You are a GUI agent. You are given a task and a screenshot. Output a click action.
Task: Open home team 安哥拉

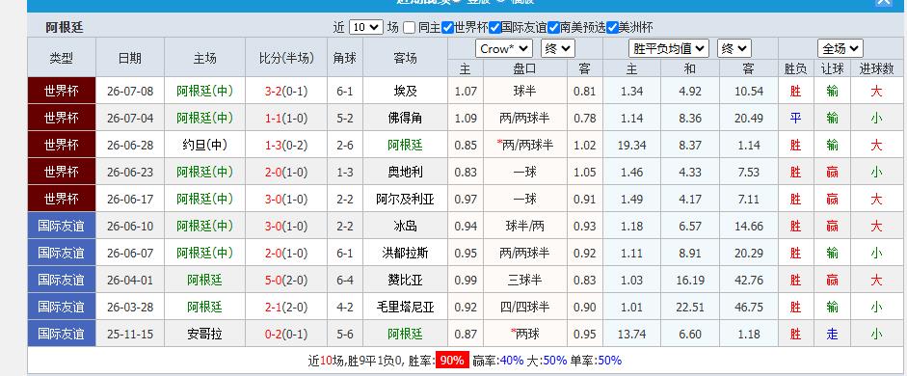click(204, 334)
